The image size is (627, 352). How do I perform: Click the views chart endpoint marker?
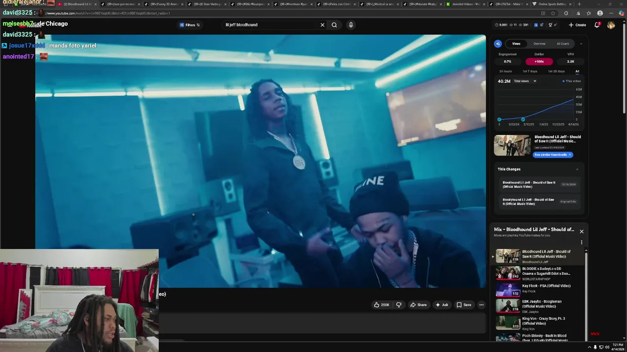click(573, 100)
